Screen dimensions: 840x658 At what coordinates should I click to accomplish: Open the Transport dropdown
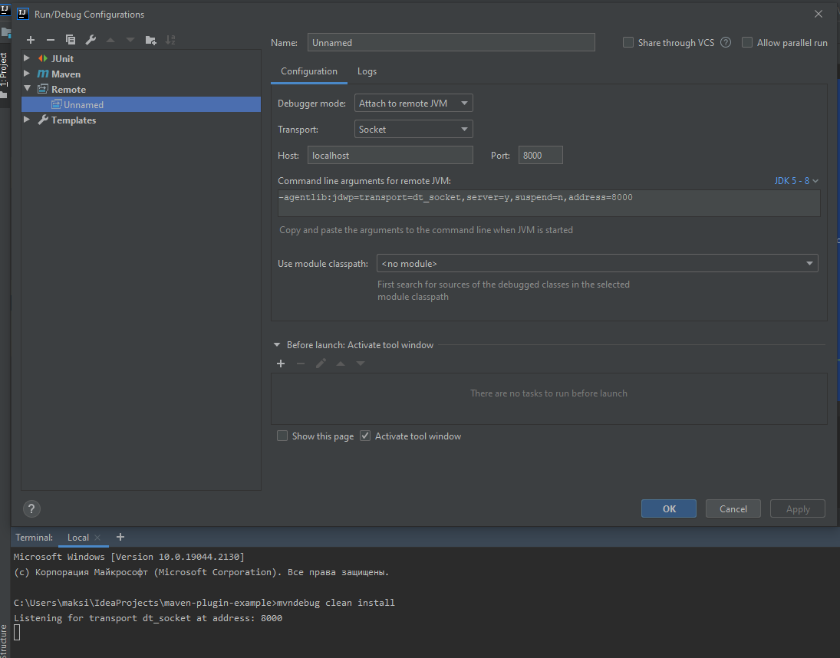tap(413, 130)
